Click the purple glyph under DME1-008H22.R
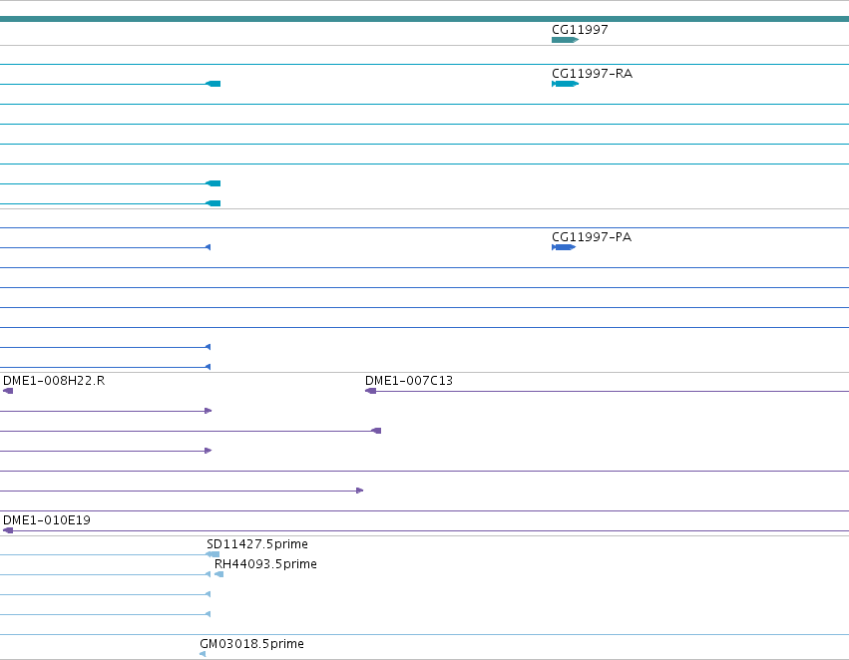This screenshot has height=660, width=849. click(8, 391)
